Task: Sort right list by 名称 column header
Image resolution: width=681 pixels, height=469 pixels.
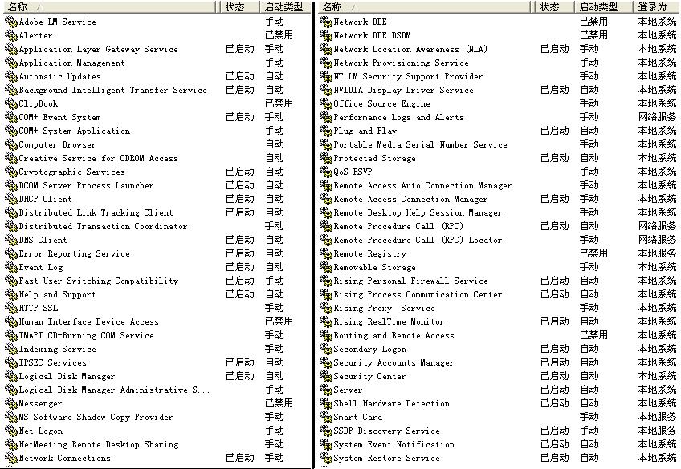Action: click(424, 7)
